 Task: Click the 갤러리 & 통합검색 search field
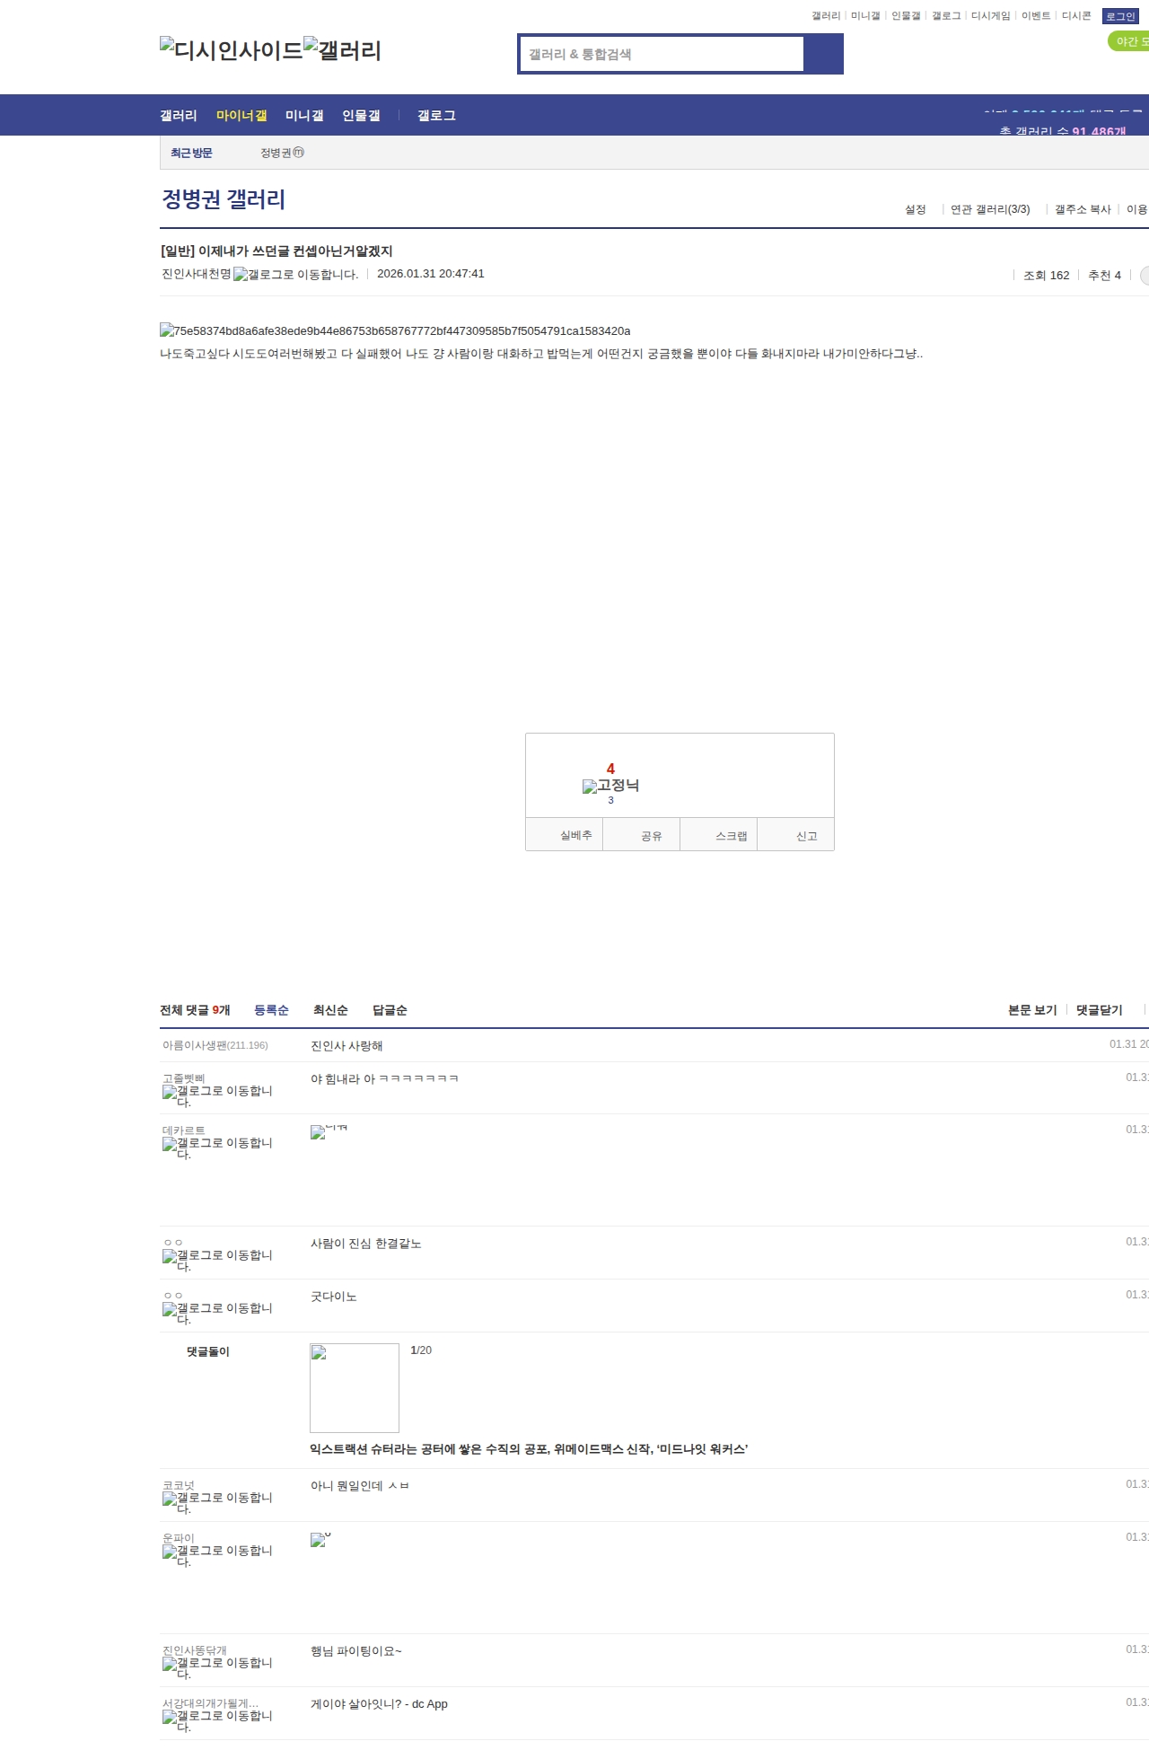click(662, 54)
